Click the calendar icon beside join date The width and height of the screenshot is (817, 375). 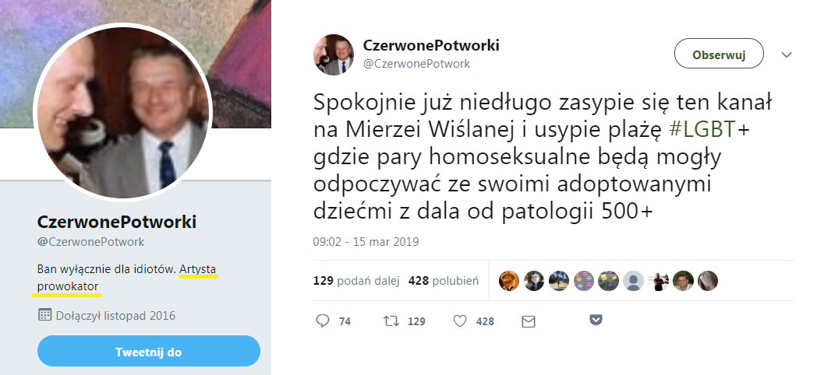44,314
